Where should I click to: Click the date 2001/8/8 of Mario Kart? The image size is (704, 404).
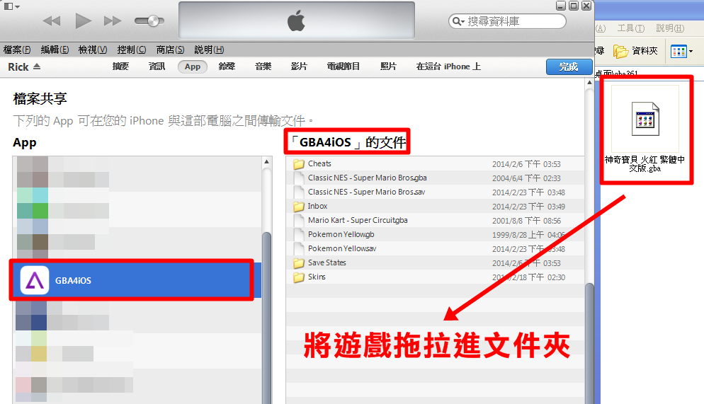pos(526,221)
